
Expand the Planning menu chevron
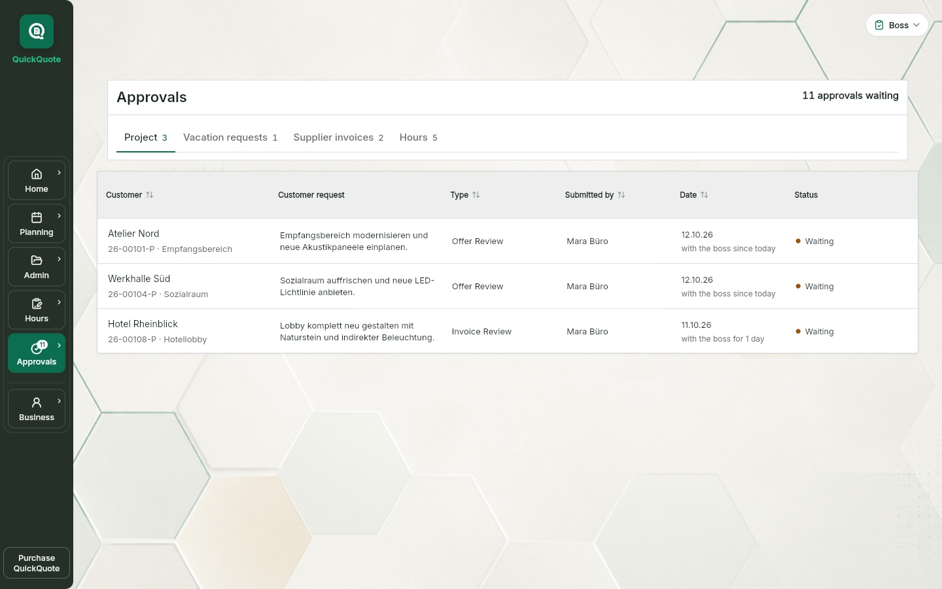60,216
